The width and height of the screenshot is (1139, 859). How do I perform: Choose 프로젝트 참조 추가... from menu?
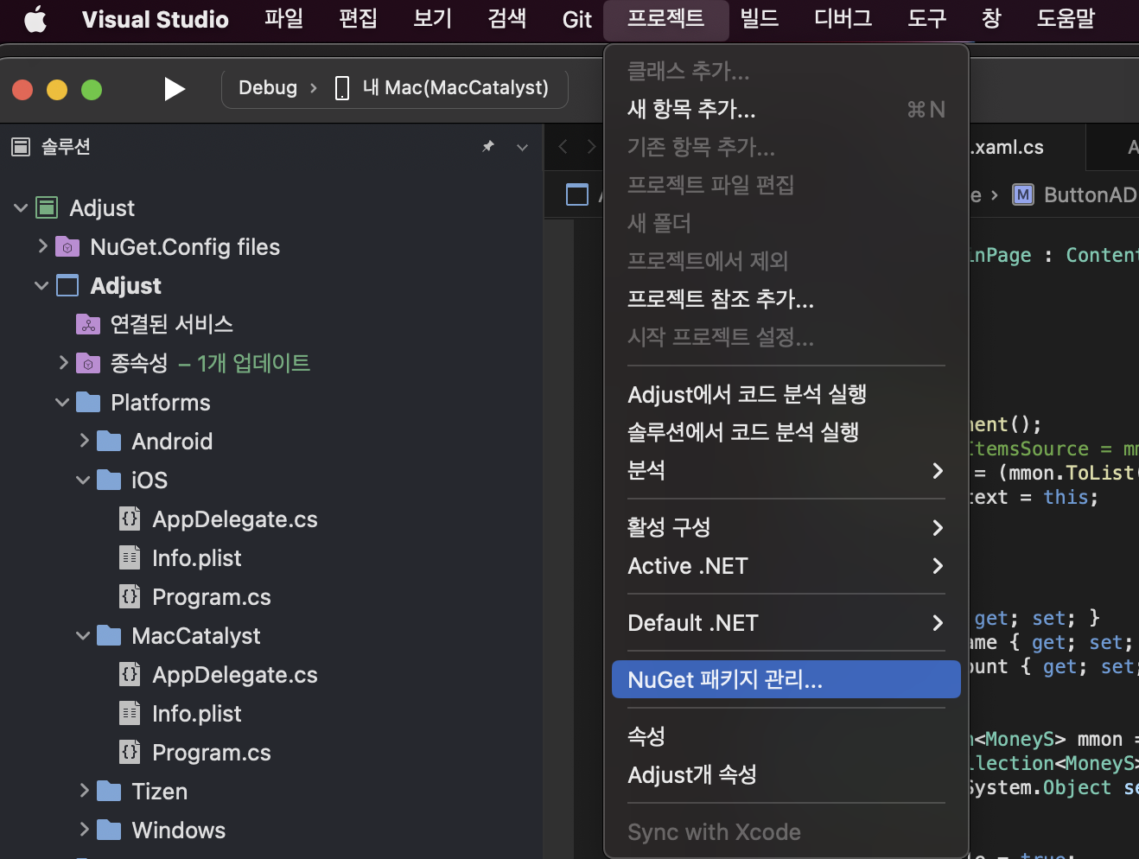pyautogui.click(x=786, y=299)
